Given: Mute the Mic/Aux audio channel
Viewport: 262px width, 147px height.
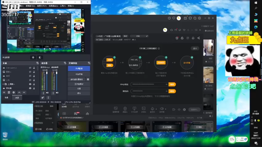Looking at the screenshot, I should click(47, 93).
